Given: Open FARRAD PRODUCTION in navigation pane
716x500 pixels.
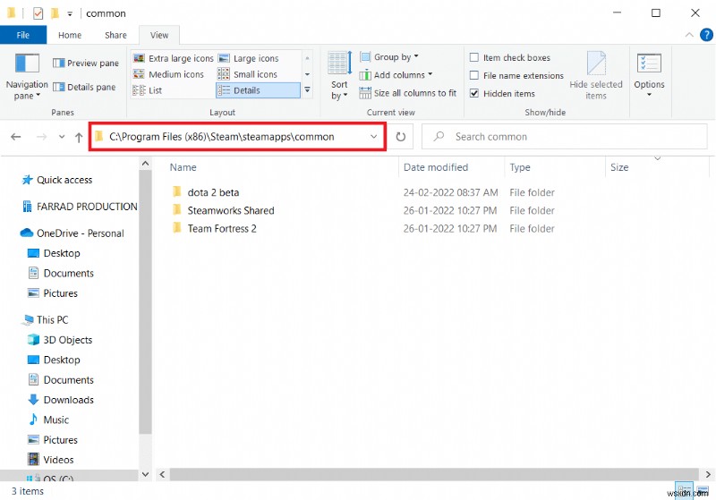Looking at the screenshot, I should pos(80,207).
